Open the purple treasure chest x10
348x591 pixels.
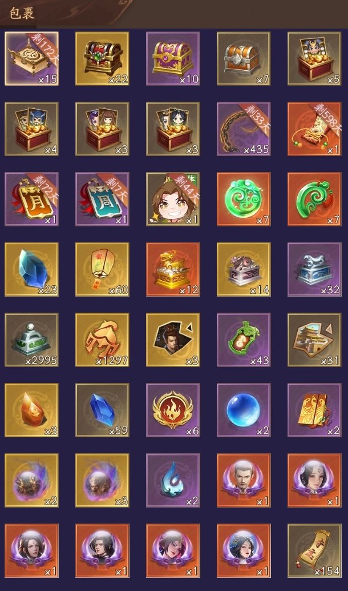point(173,58)
